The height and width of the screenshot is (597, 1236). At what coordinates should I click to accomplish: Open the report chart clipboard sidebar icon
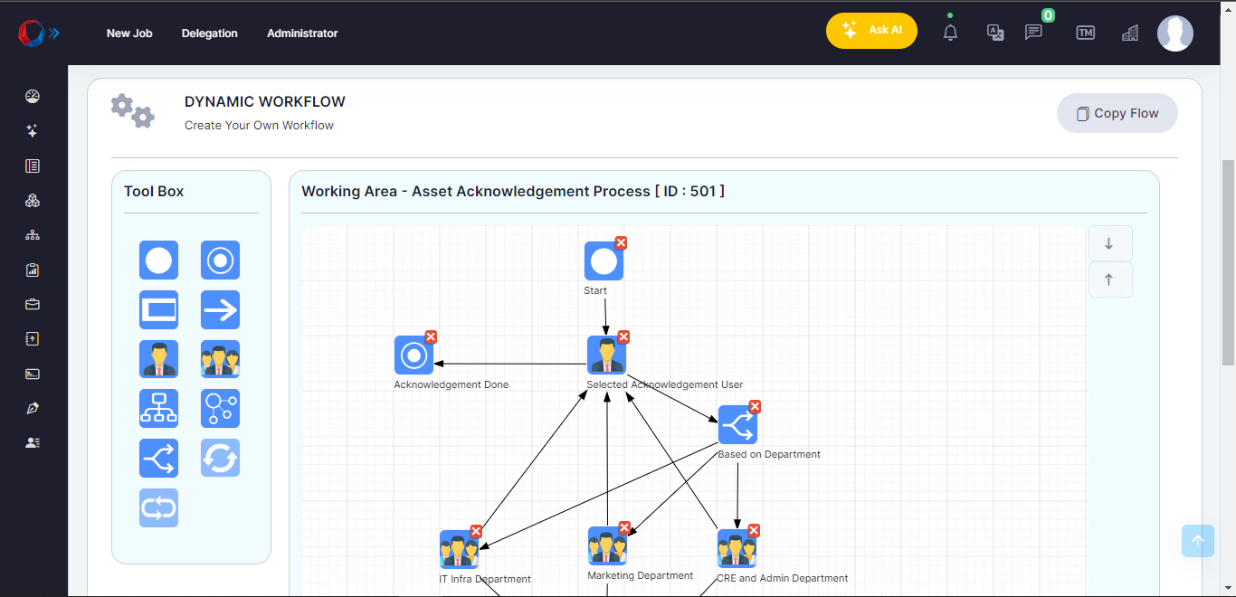point(33,270)
